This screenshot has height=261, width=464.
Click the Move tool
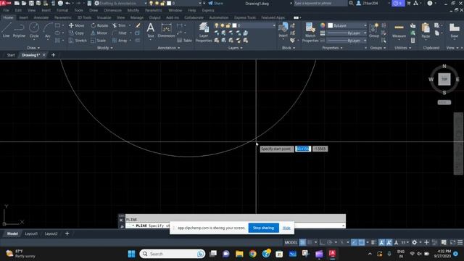pos(76,25)
